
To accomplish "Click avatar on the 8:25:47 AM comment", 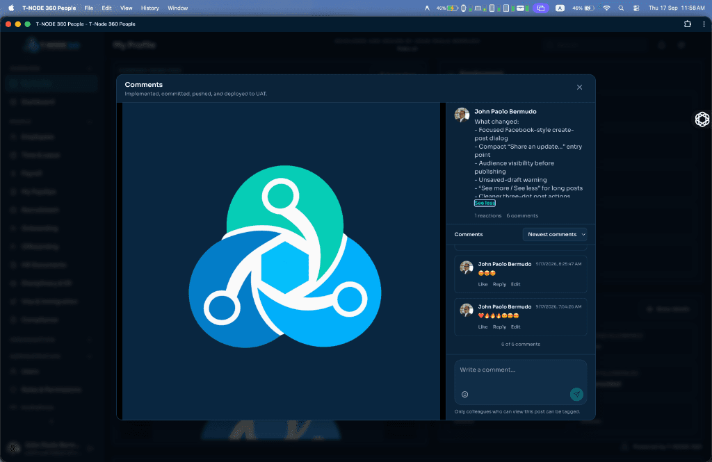I will [467, 267].
